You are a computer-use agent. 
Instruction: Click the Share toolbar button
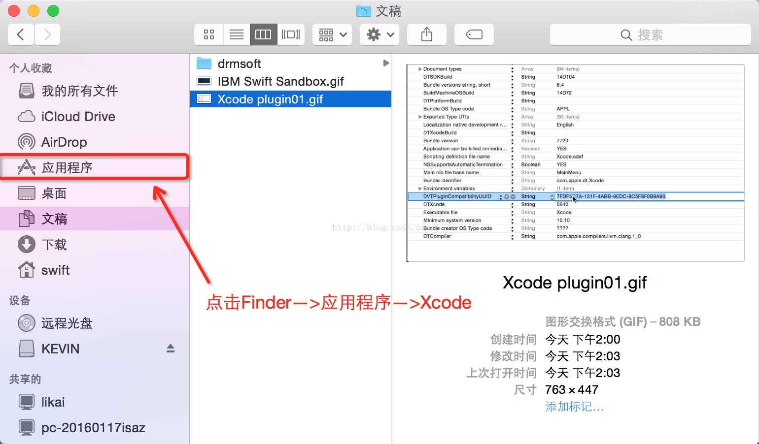(427, 34)
